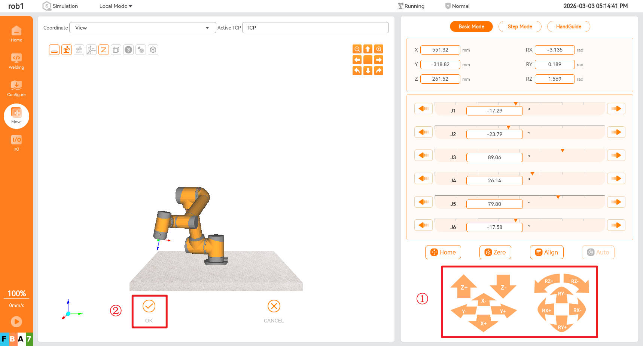Click the play button in the sidebar

(x=16, y=321)
